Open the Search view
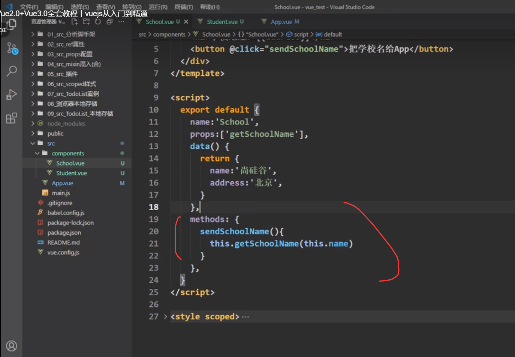This screenshot has width=515, height=357. 12,71
